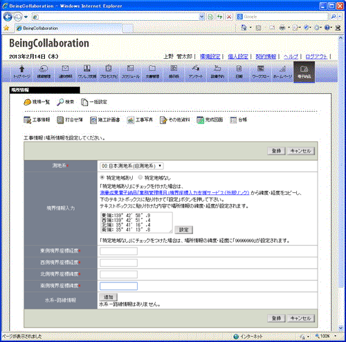Click the 設定 button beside the text box
The width and height of the screenshot is (346, 342).
pos(183,230)
